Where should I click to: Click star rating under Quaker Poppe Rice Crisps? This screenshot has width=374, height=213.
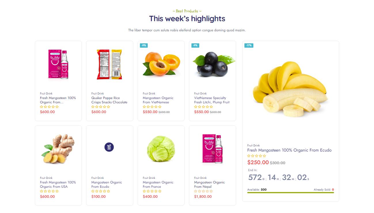pos(100,107)
